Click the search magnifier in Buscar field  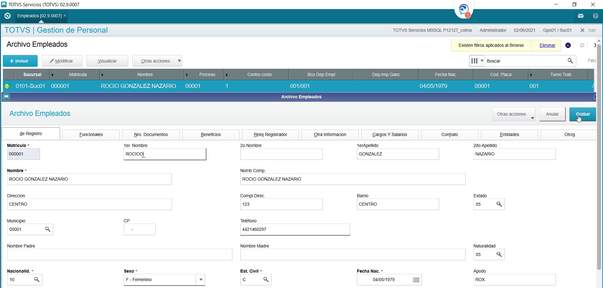coord(570,61)
